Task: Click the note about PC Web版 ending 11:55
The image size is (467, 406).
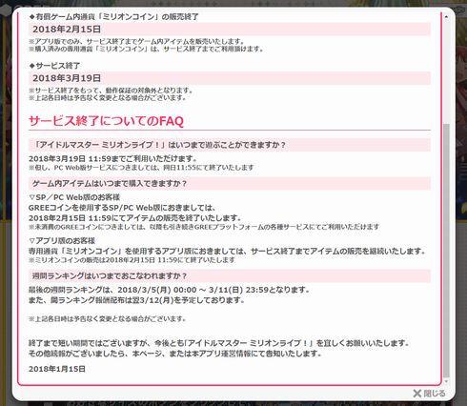Action: pos(141,168)
